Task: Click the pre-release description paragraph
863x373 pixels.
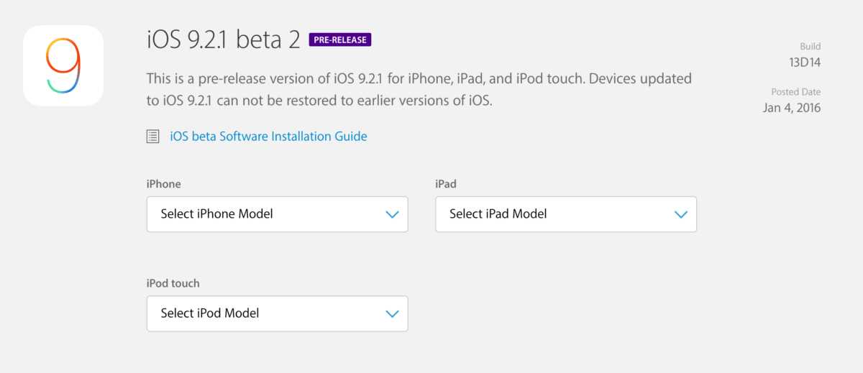Action: 367,78
